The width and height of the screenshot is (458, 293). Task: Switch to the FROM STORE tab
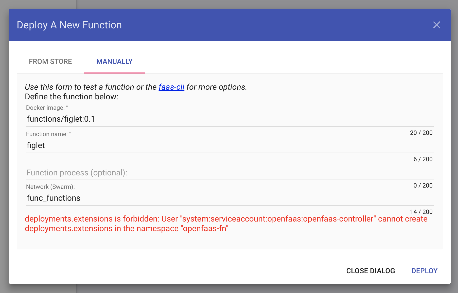click(50, 61)
